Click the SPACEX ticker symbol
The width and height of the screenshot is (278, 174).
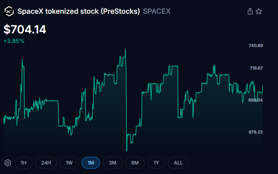[157, 11]
